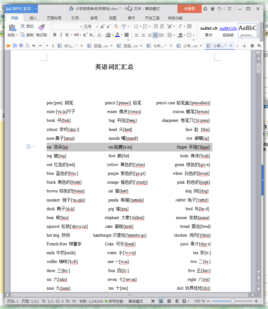The height and width of the screenshot is (309, 268).
Task: Toggle print layout view in status bar
Action: (161, 301)
